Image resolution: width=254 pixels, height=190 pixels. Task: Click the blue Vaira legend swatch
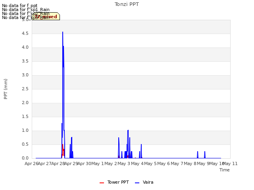click(137, 183)
